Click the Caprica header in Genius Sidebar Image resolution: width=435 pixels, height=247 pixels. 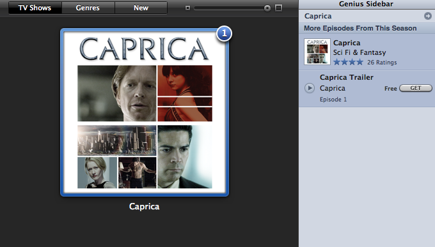click(318, 16)
